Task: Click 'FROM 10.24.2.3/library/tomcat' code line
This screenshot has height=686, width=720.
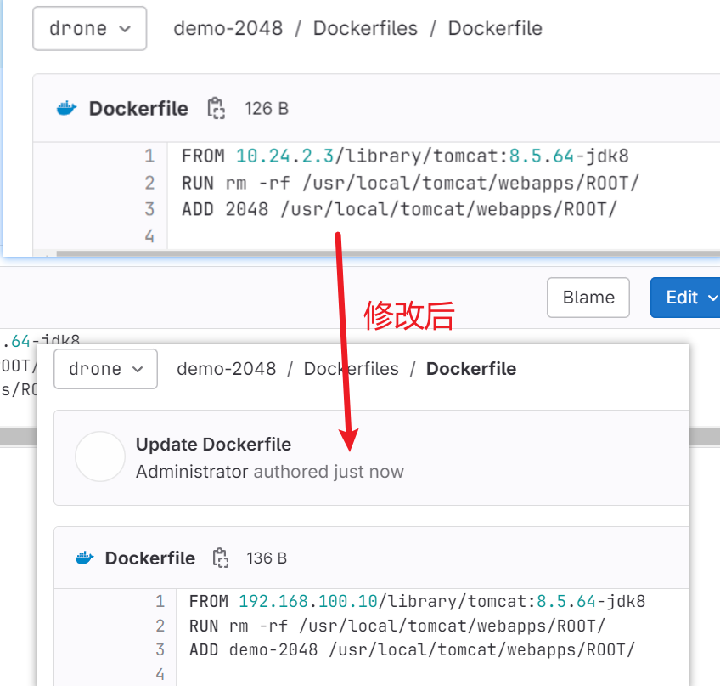Action: [x=405, y=156]
